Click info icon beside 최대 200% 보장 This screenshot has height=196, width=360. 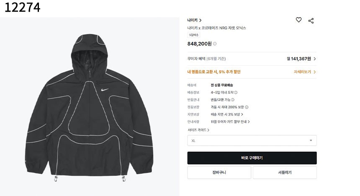coord(247,107)
